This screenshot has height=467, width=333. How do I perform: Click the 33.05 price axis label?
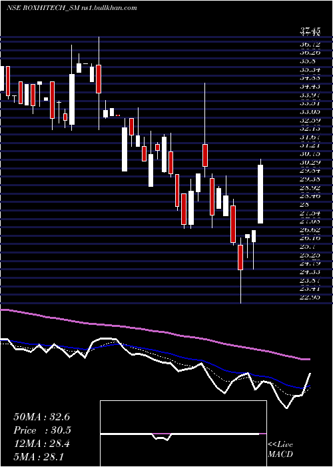click(x=310, y=111)
